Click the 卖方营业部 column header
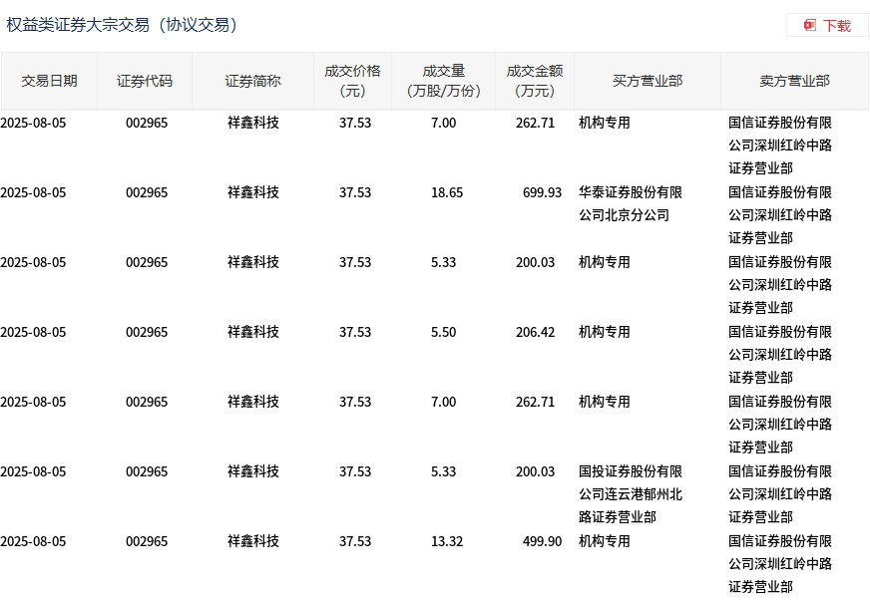 click(794, 81)
